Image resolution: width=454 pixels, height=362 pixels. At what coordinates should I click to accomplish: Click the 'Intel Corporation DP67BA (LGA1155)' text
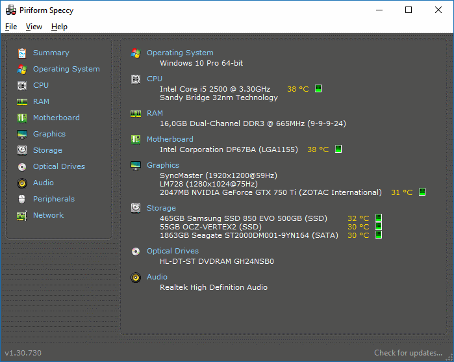point(229,149)
